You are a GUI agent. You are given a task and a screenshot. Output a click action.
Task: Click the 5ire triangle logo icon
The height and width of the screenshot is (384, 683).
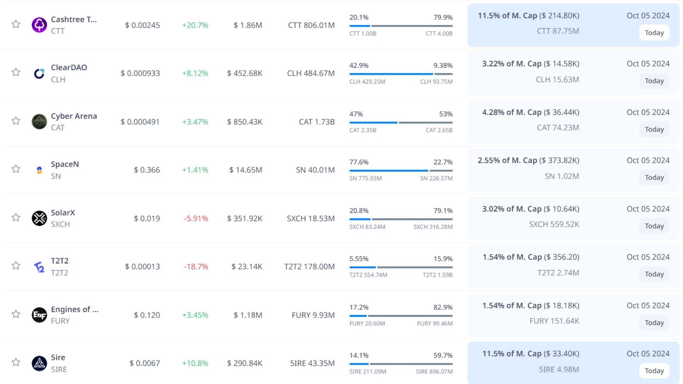point(39,363)
